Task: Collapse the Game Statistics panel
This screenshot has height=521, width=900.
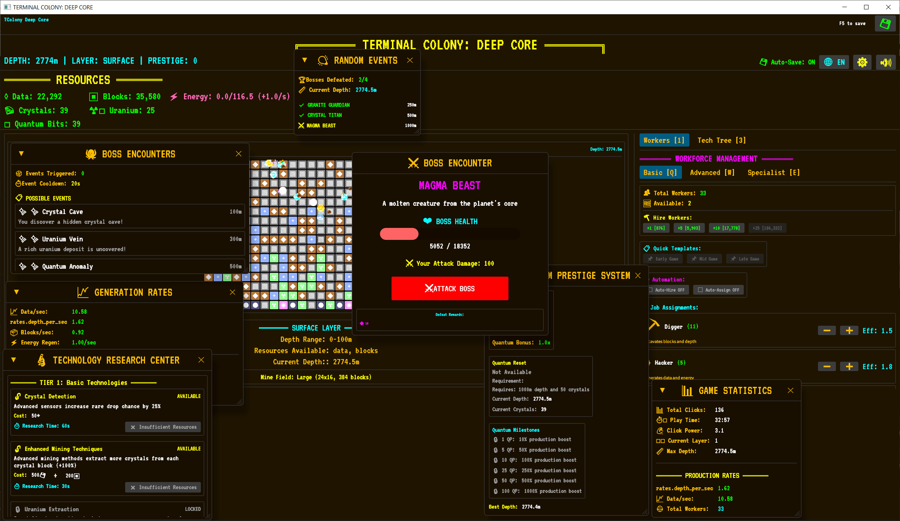Action: 662,390
